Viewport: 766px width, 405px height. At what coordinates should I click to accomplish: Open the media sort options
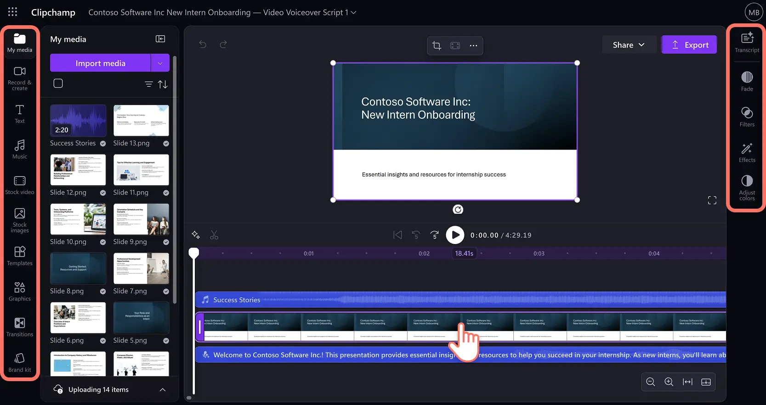(x=163, y=84)
